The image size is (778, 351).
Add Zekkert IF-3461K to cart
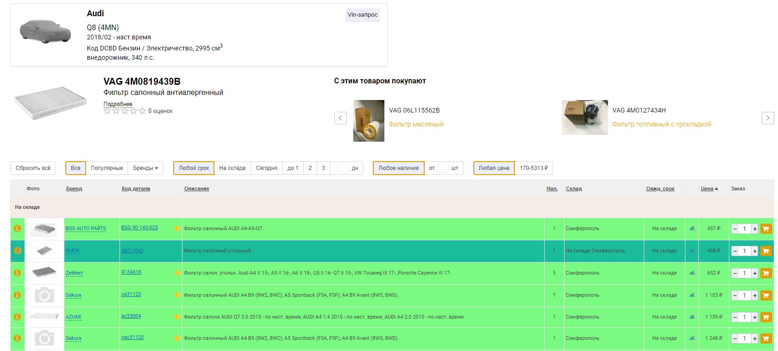(765, 273)
